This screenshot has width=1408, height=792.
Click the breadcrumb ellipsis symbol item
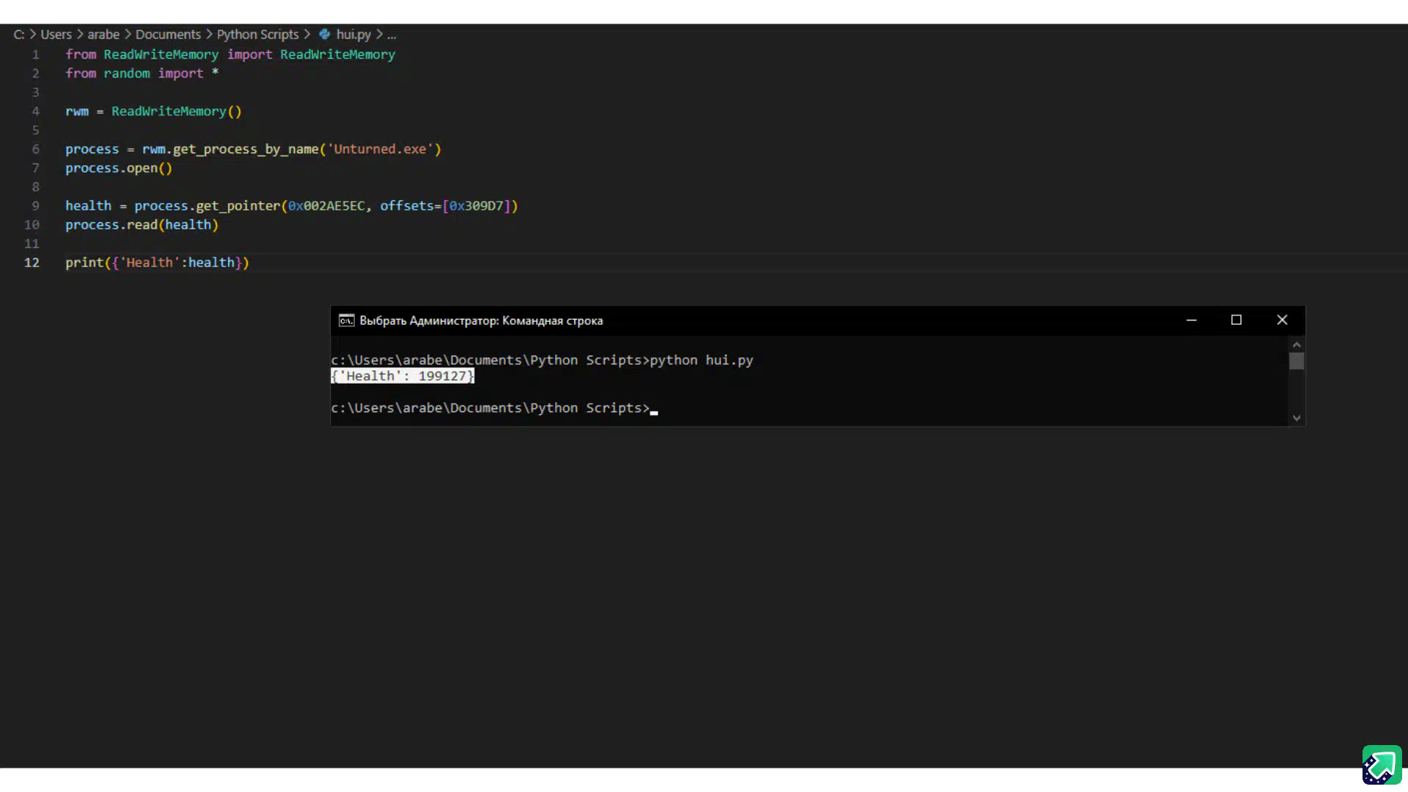[x=392, y=34]
